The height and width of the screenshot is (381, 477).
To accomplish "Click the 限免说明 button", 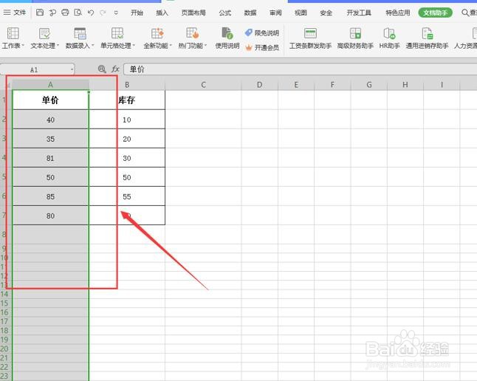I will pyautogui.click(x=262, y=33).
